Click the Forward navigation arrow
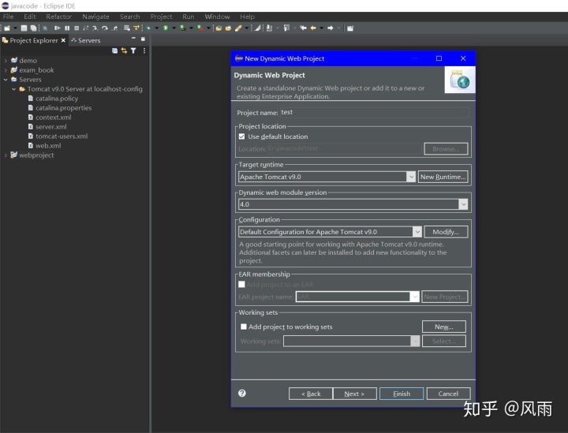 [x=331, y=28]
